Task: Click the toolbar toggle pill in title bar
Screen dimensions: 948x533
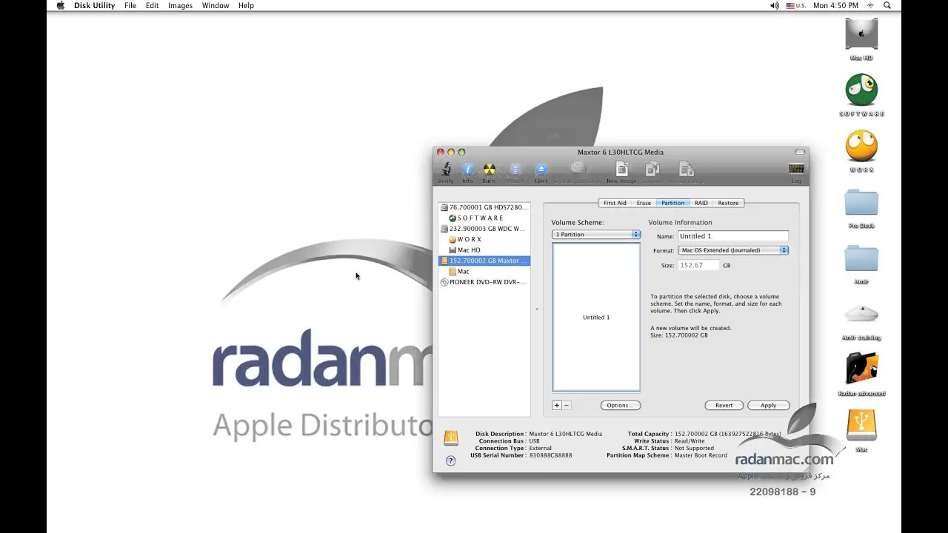Action: coord(799,152)
